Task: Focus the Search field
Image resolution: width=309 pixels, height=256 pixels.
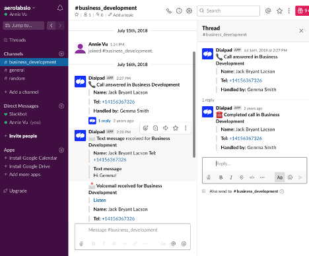Action: (x=228, y=11)
